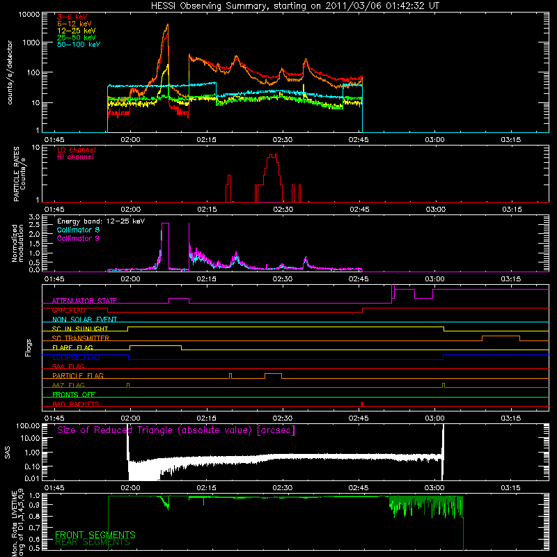This screenshot has height=557, width=557.
Task: Click the Normalized modulation axis label
Action: (17, 243)
